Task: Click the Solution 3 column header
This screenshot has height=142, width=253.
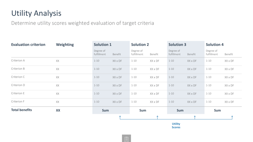Action: click(x=177, y=45)
